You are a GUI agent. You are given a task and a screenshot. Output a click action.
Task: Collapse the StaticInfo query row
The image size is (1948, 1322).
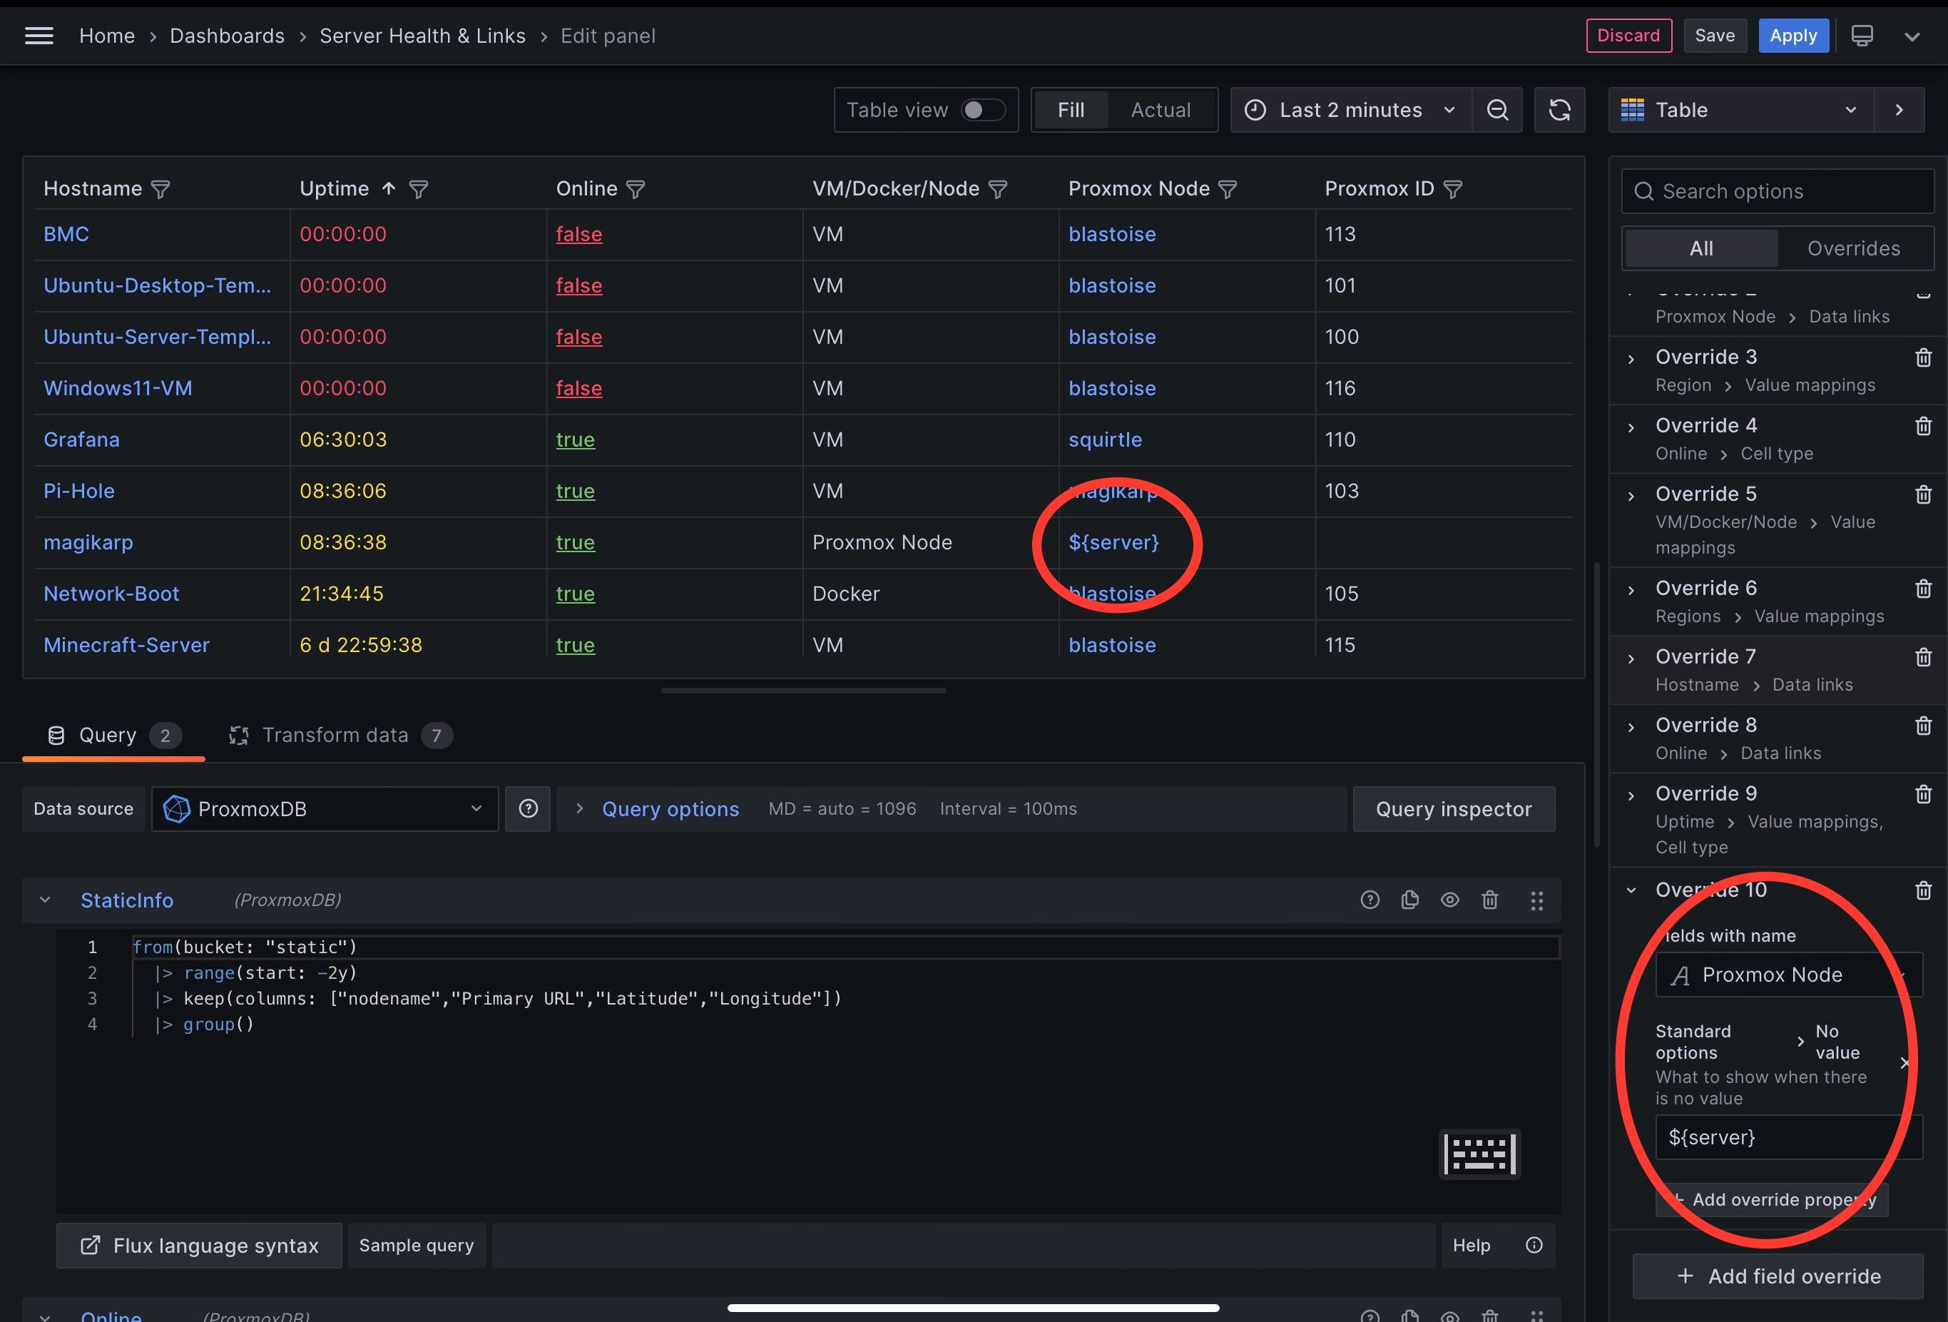coord(45,900)
